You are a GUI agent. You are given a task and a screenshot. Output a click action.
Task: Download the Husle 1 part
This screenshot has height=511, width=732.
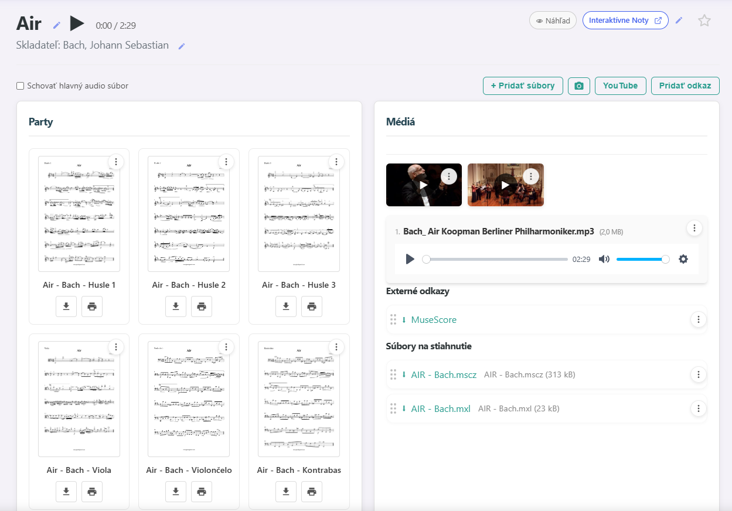tap(66, 306)
